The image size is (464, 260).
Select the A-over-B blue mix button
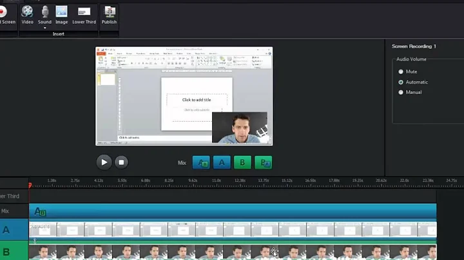[x=201, y=162]
